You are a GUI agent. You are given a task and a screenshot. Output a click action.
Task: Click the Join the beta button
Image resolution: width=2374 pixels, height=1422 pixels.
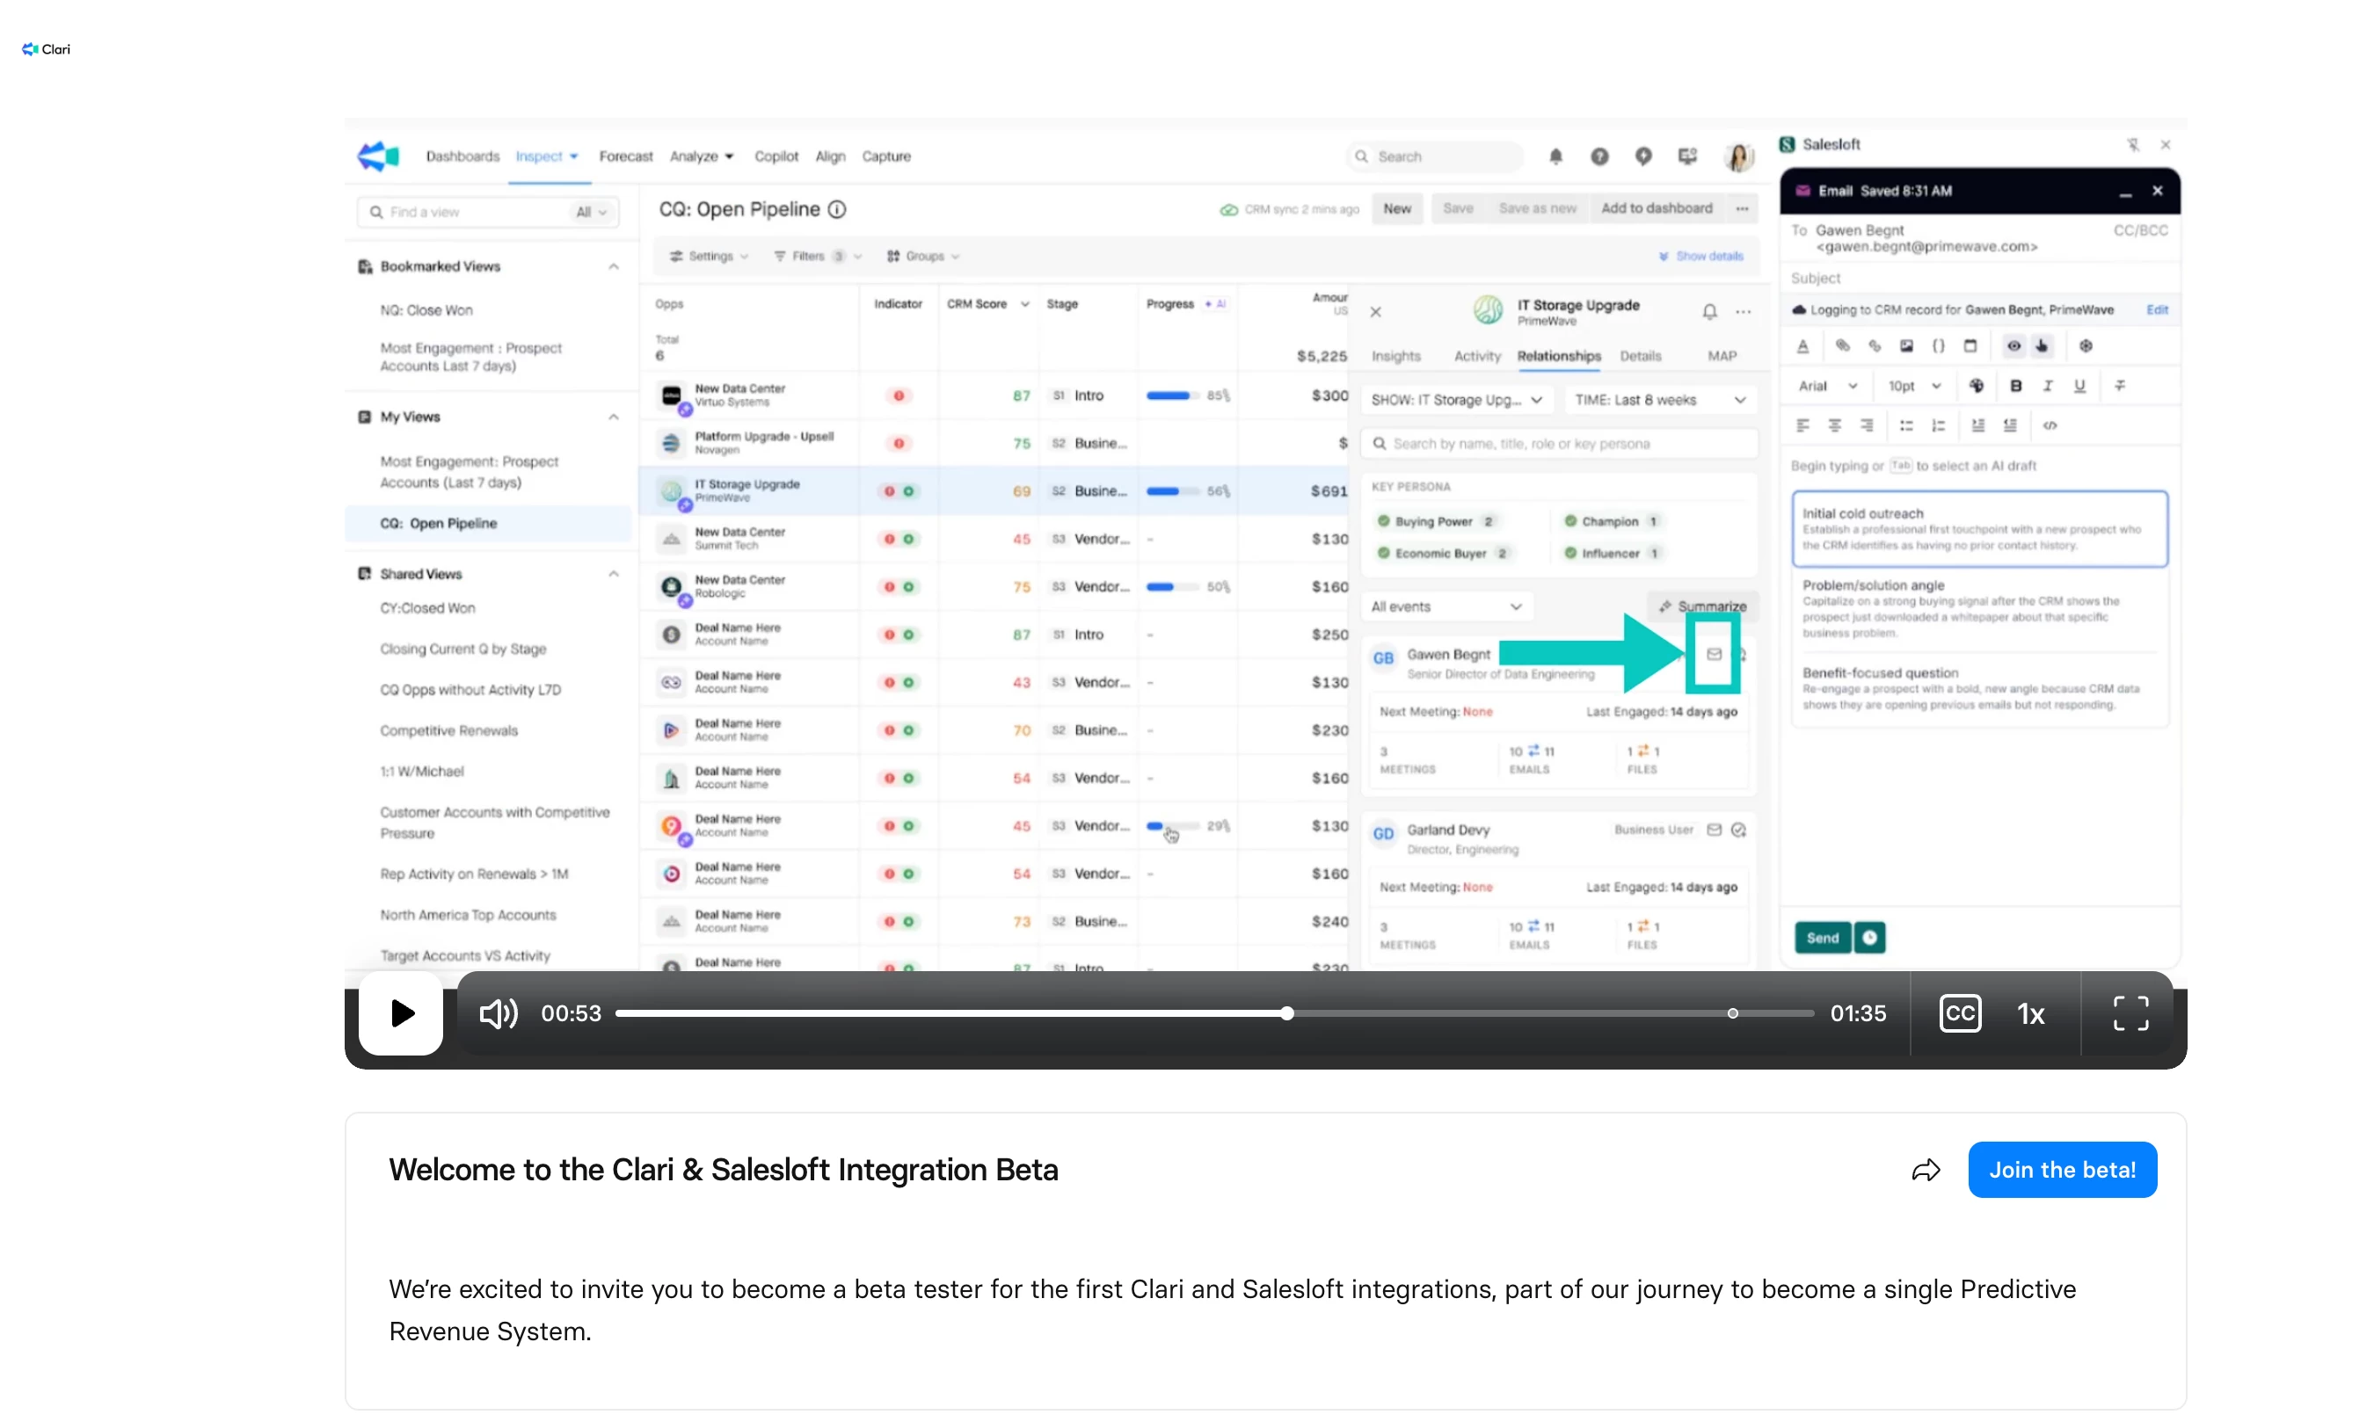point(2061,1170)
